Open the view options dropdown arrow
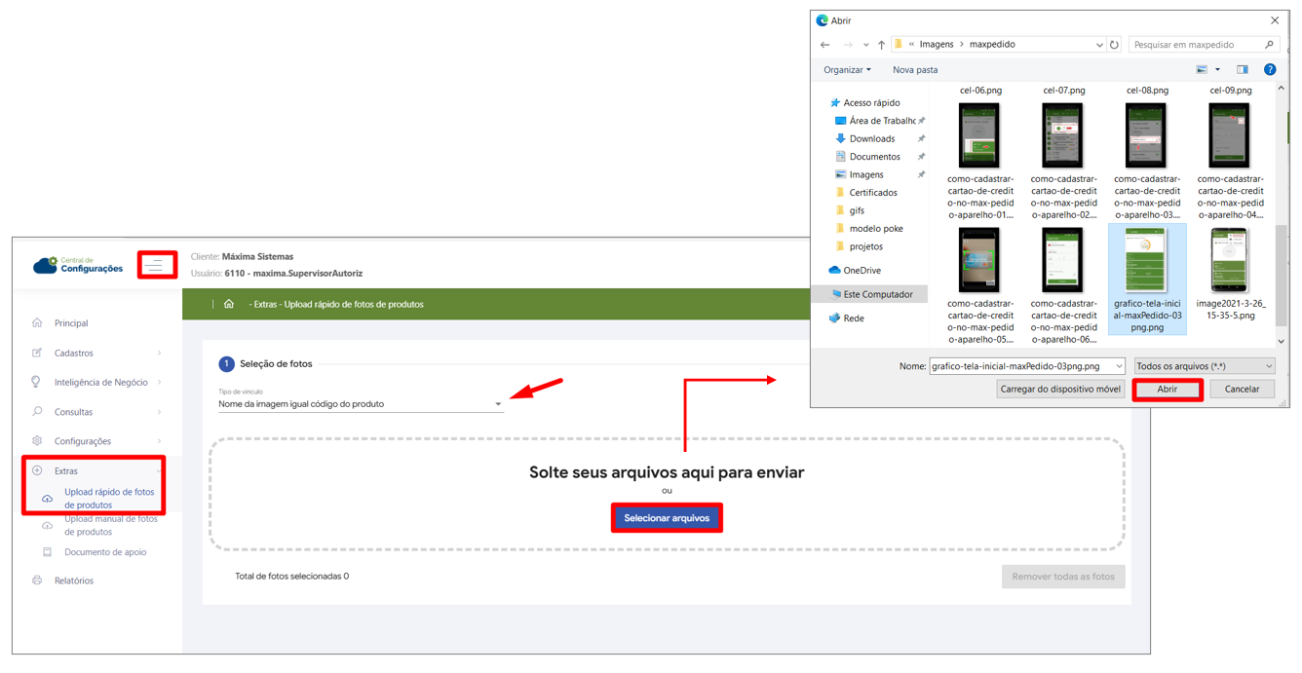 pyautogui.click(x=1217, y=70)
